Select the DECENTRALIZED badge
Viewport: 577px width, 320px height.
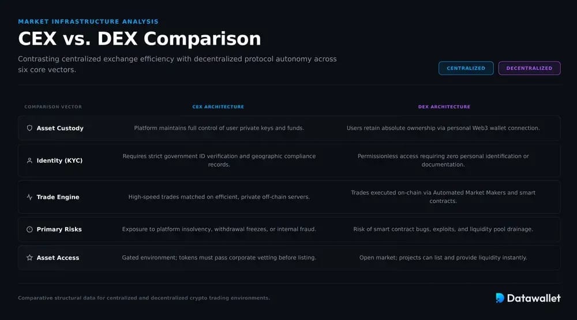[x=529, y=68]
